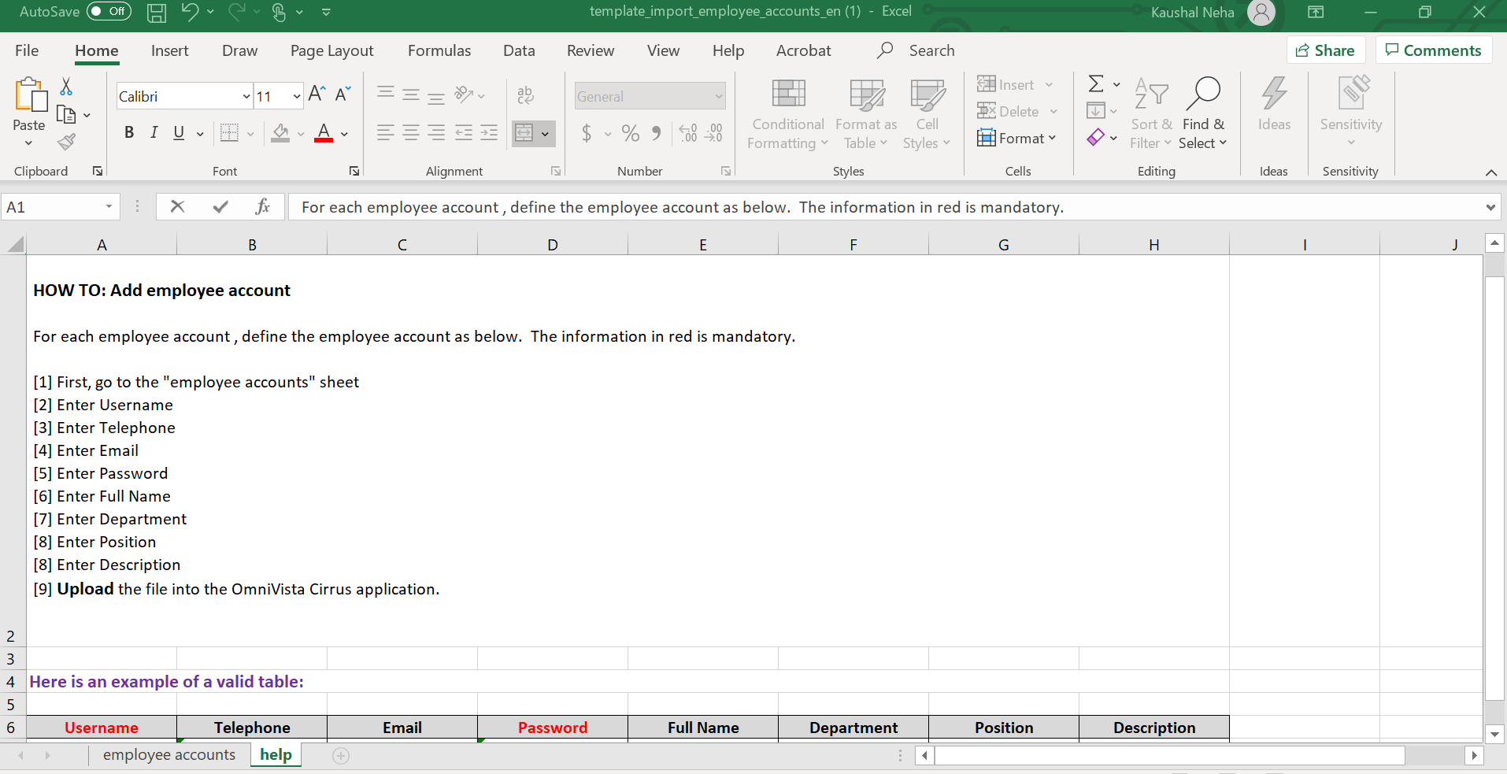Click the AutoSum sigma icon

coord(1095,83)
